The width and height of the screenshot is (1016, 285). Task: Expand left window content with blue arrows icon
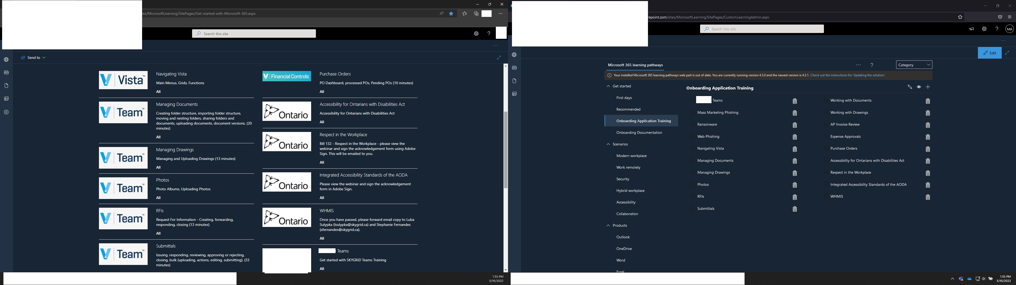(498, 58)
